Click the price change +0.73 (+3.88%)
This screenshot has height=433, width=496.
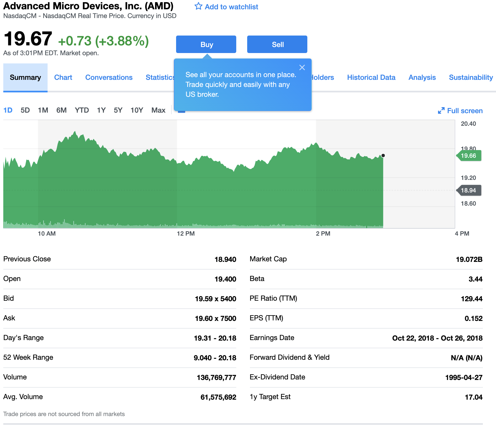coord(104,41)
